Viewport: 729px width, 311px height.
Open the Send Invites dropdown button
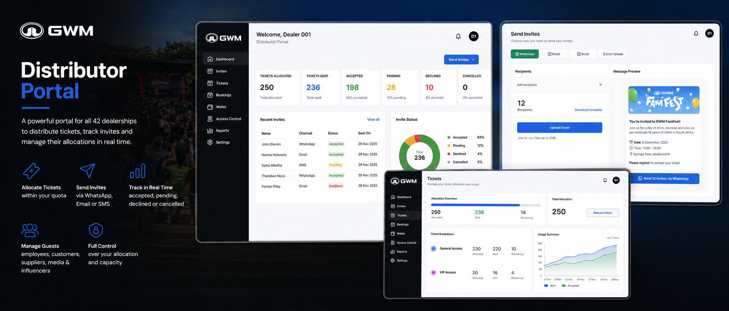pyautogui.click(x=461, y=60)
